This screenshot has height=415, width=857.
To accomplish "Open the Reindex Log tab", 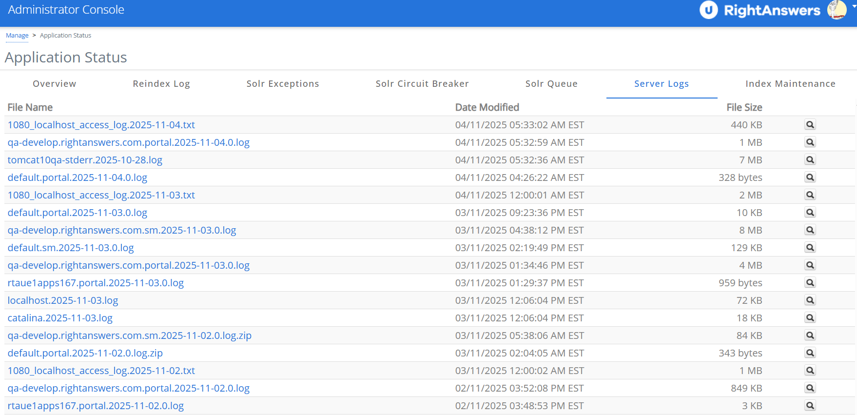I will pyautogui.click(x=161, y=84).
